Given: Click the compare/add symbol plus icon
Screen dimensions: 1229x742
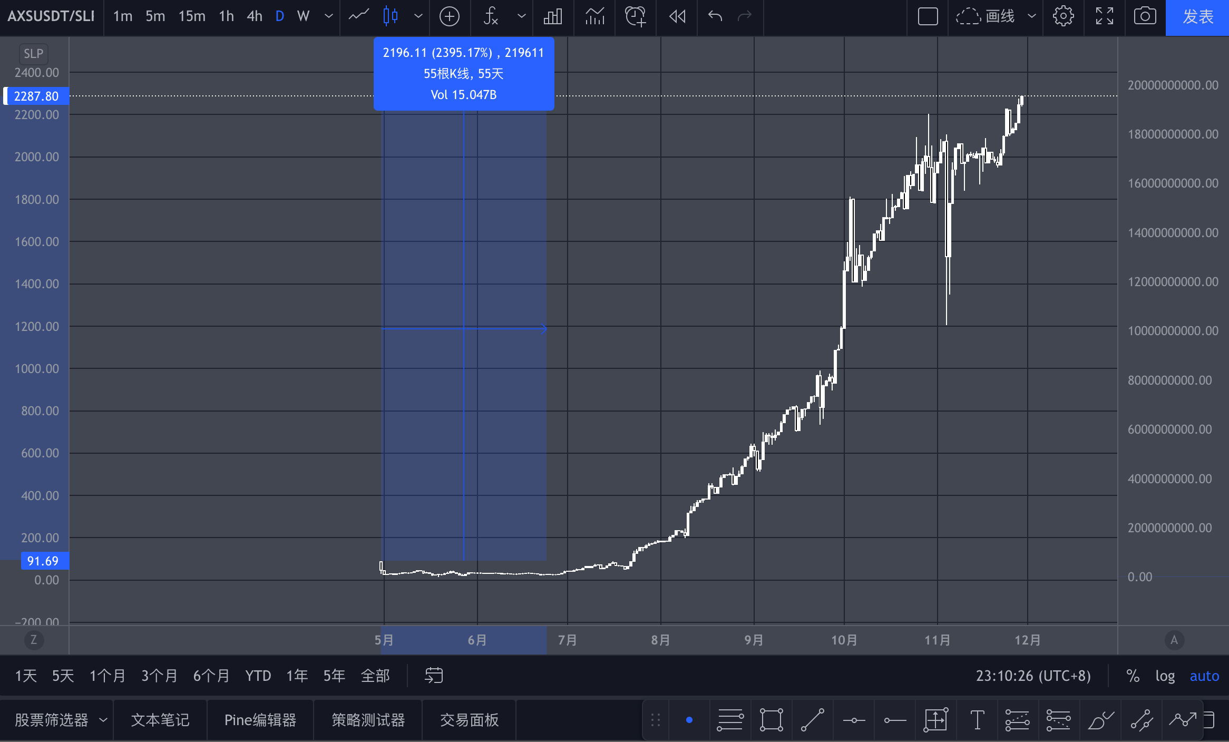Looking at the screenshot, I should [449, 16].
